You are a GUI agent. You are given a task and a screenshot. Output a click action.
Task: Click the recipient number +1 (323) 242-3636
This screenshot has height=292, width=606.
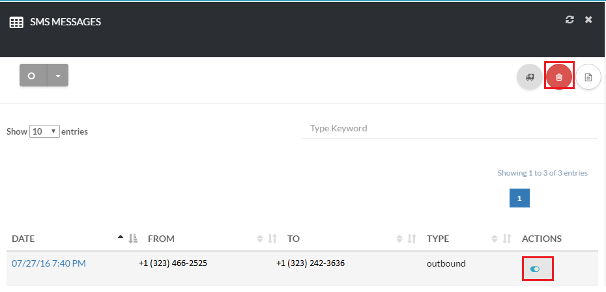point(310,263)
